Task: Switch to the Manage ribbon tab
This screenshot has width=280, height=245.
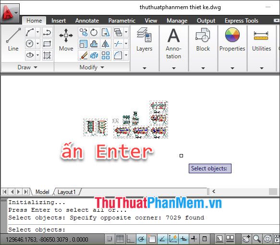Action: click(x=177, y=21)
